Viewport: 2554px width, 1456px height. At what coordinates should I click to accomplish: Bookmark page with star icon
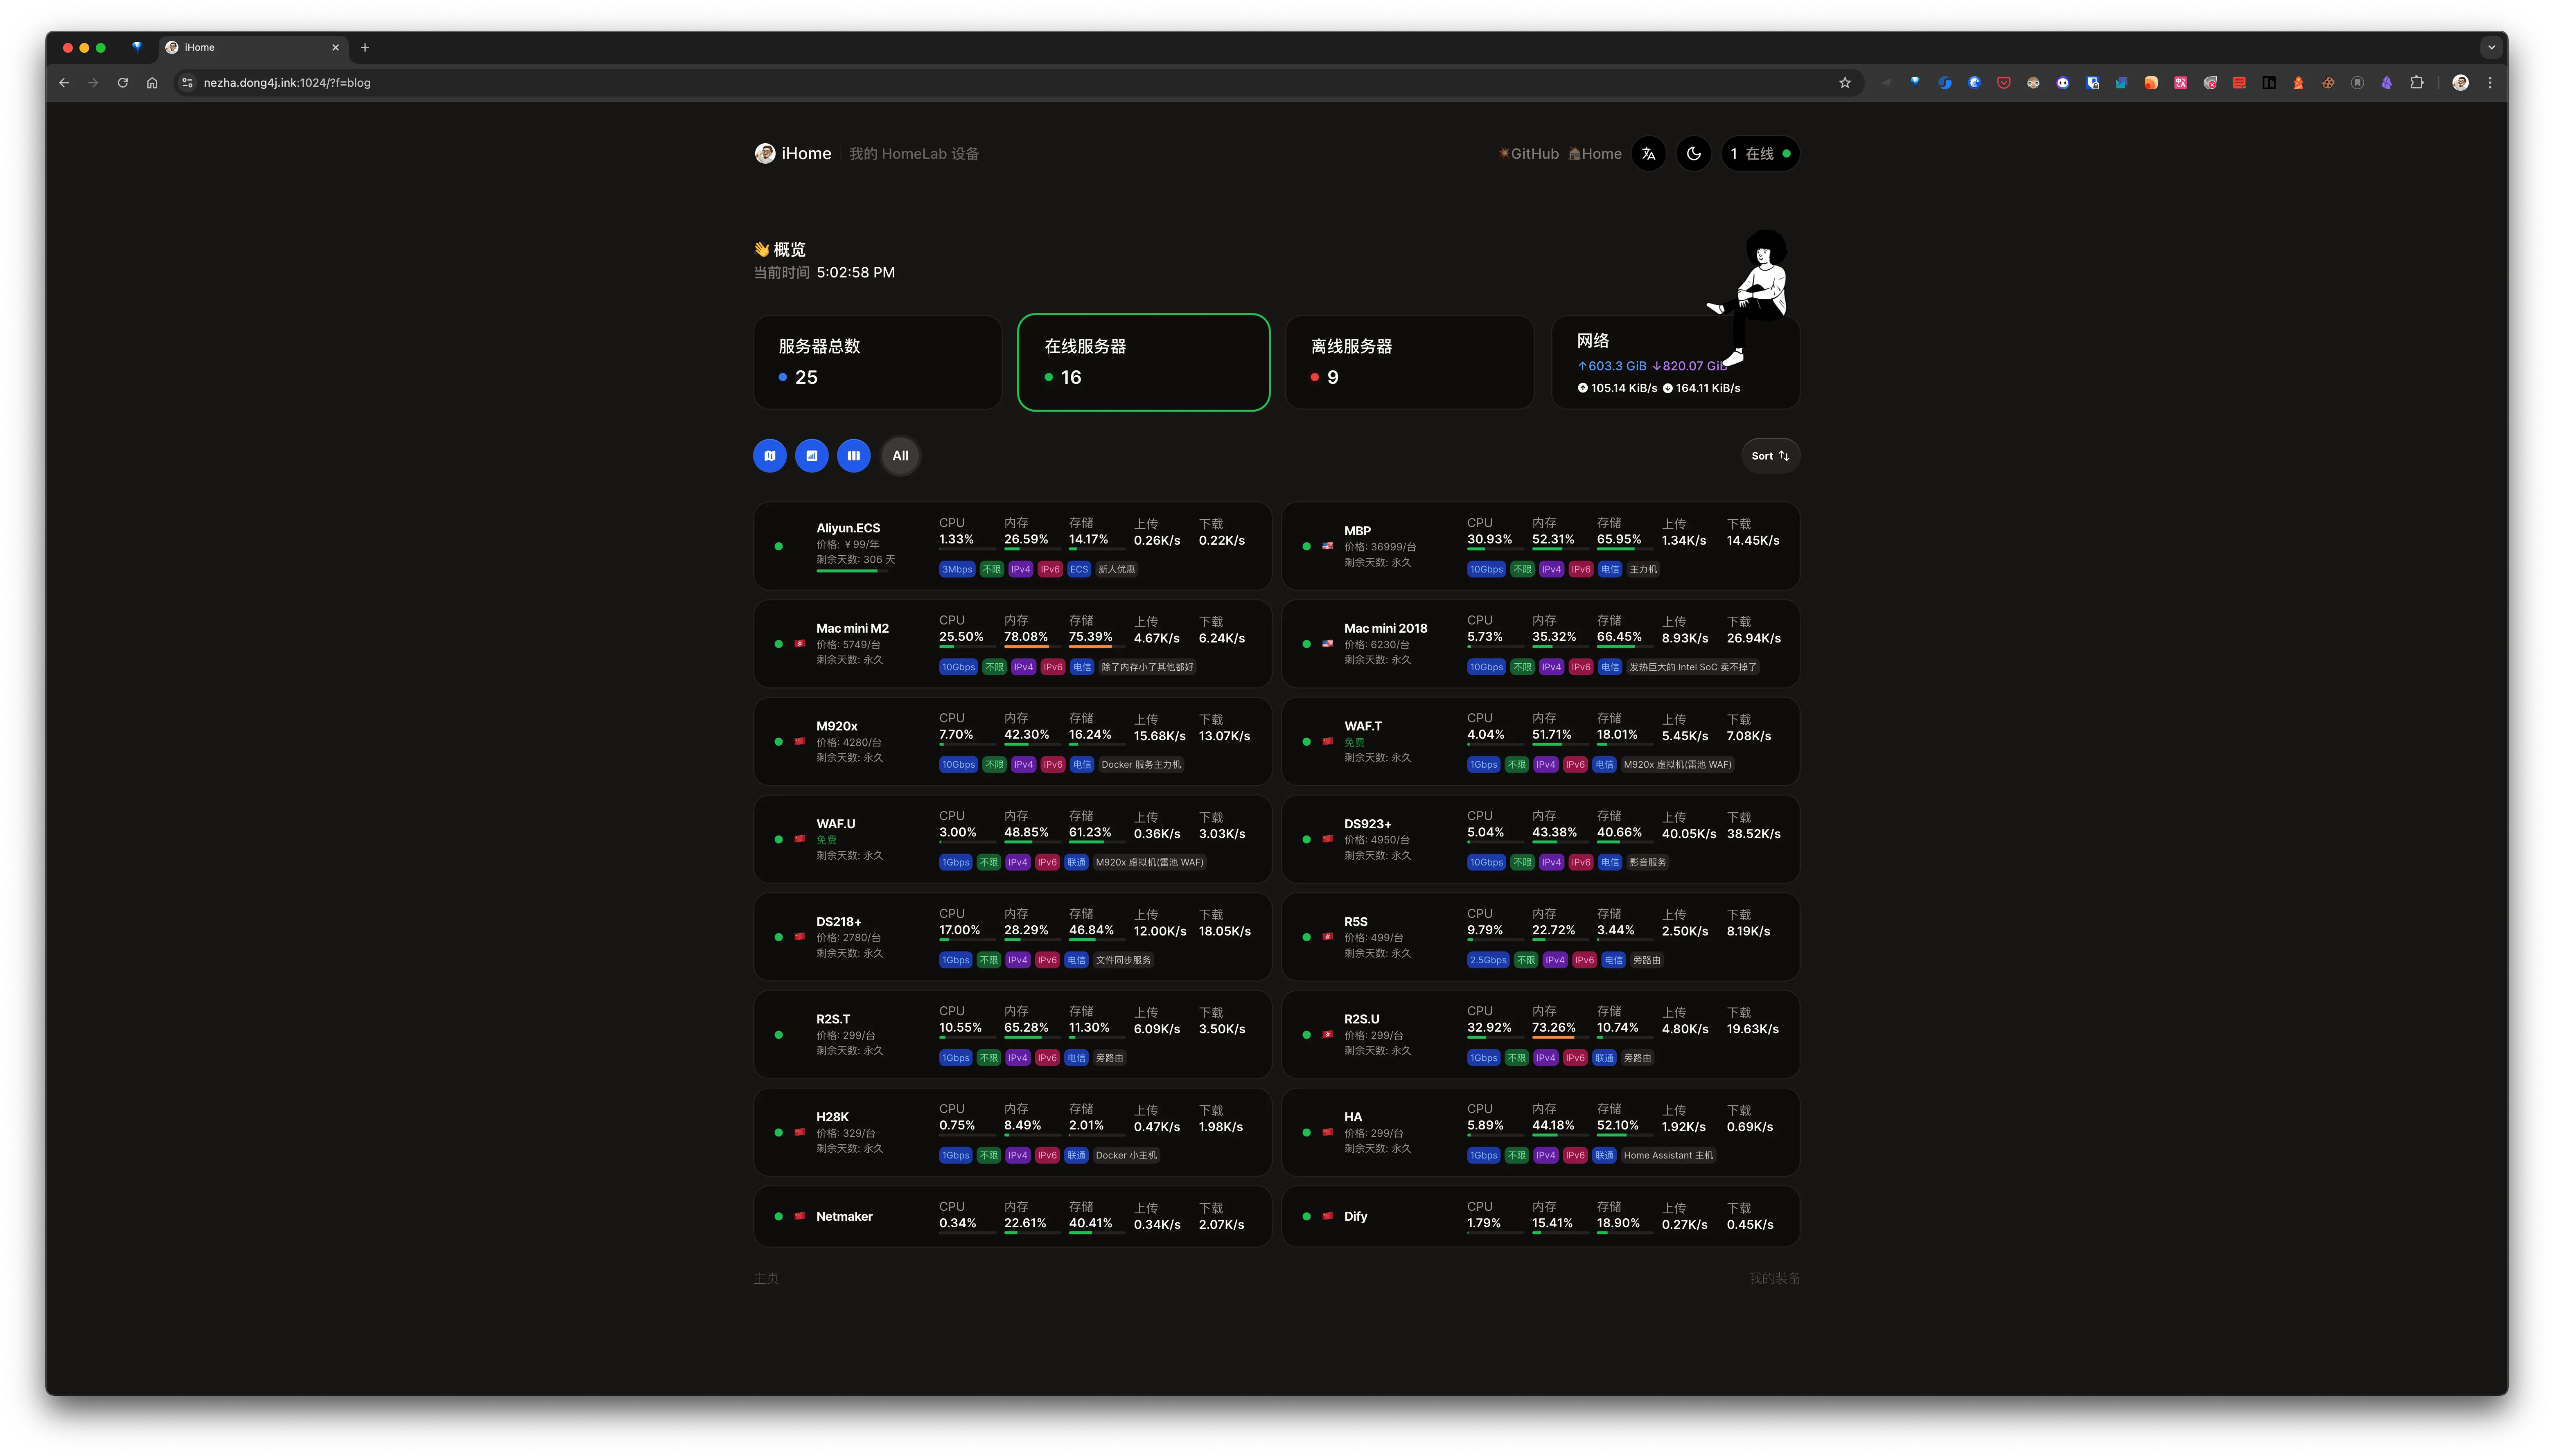(1845, 83)
